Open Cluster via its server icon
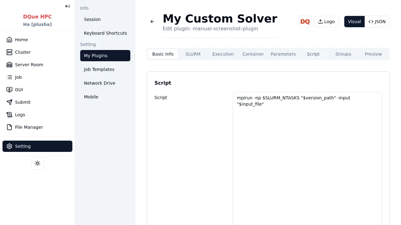Image resolution: width=401 pixels, height=225 pixels. [x=9, y=52]
